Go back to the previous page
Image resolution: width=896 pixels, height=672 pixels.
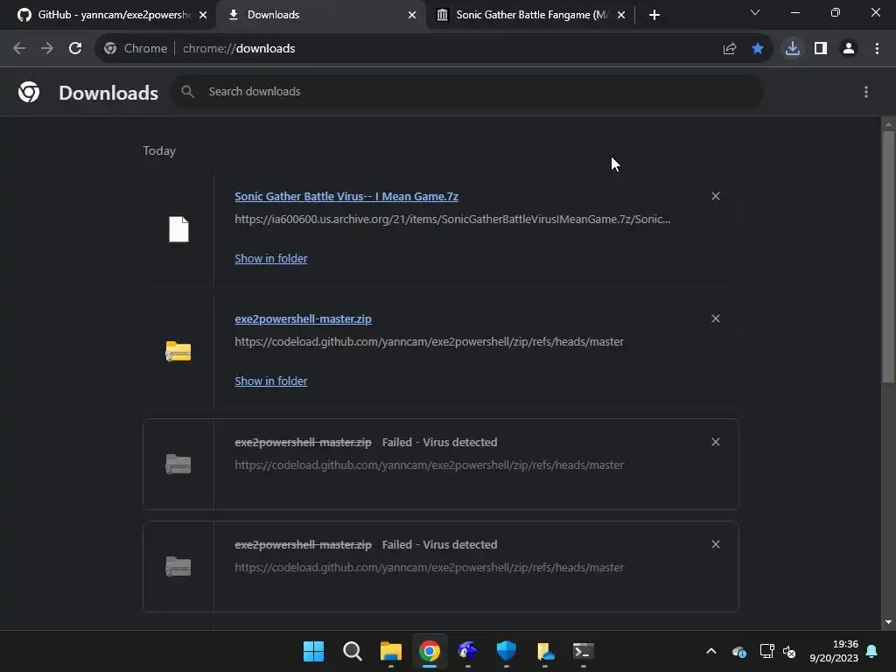point(19,49)
